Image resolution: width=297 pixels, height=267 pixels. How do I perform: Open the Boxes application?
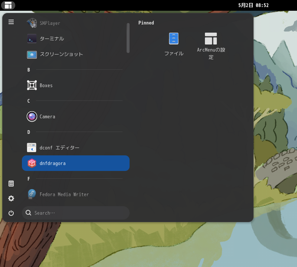pyautogui.click(x=76, y=85)
